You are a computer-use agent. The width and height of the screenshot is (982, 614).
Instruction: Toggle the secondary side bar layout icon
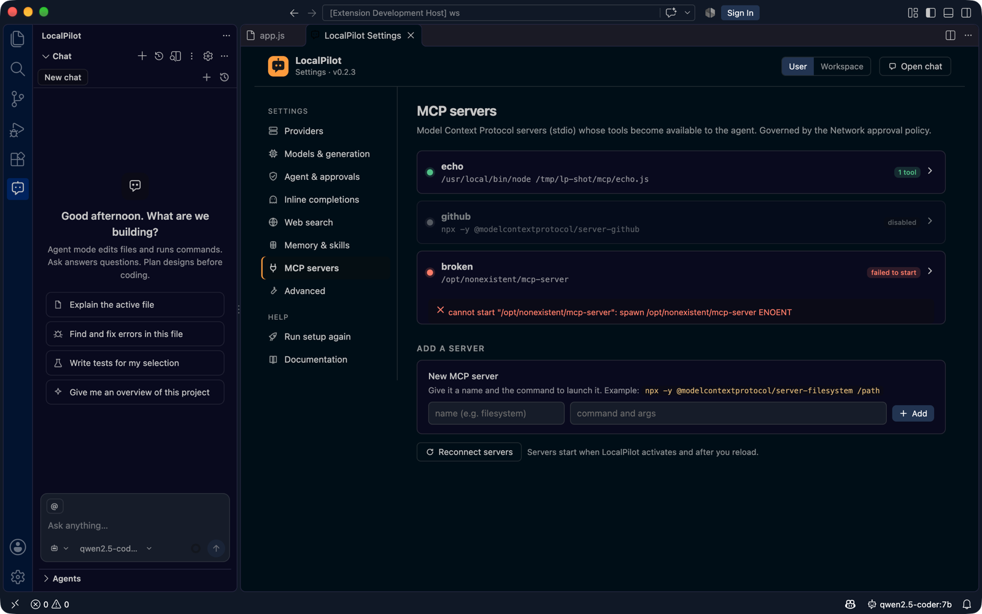(966, 13)
